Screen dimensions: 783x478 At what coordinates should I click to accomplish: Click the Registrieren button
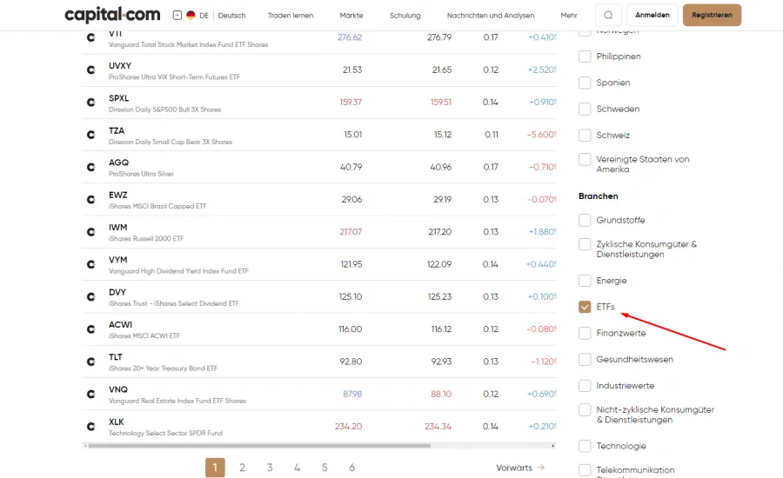712,15
